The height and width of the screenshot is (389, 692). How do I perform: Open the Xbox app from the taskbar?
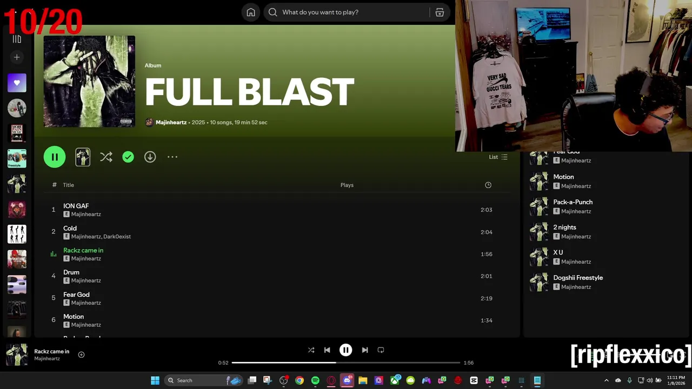pos(395,380)
